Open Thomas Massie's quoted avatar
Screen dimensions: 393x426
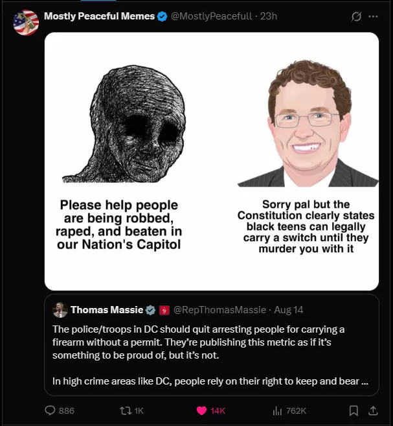pyautogui.click(x=60, y=310)
